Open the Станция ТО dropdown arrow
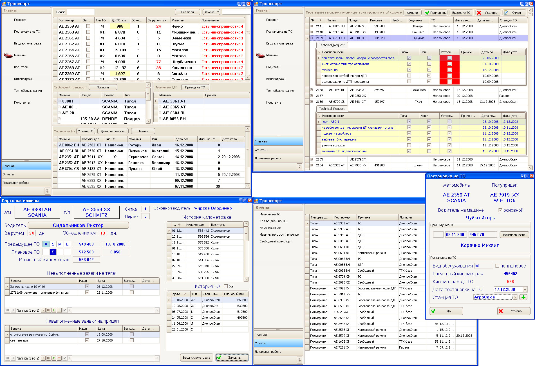The width and height of the screenshot is (535, 366). (x=515, y=297)
